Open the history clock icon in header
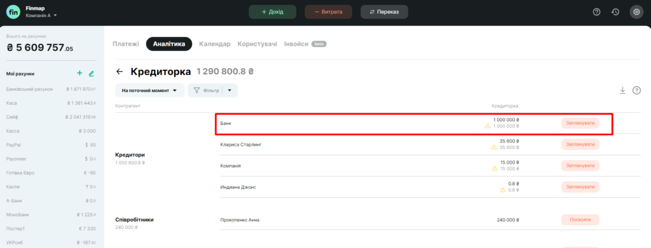 [615, 12]
